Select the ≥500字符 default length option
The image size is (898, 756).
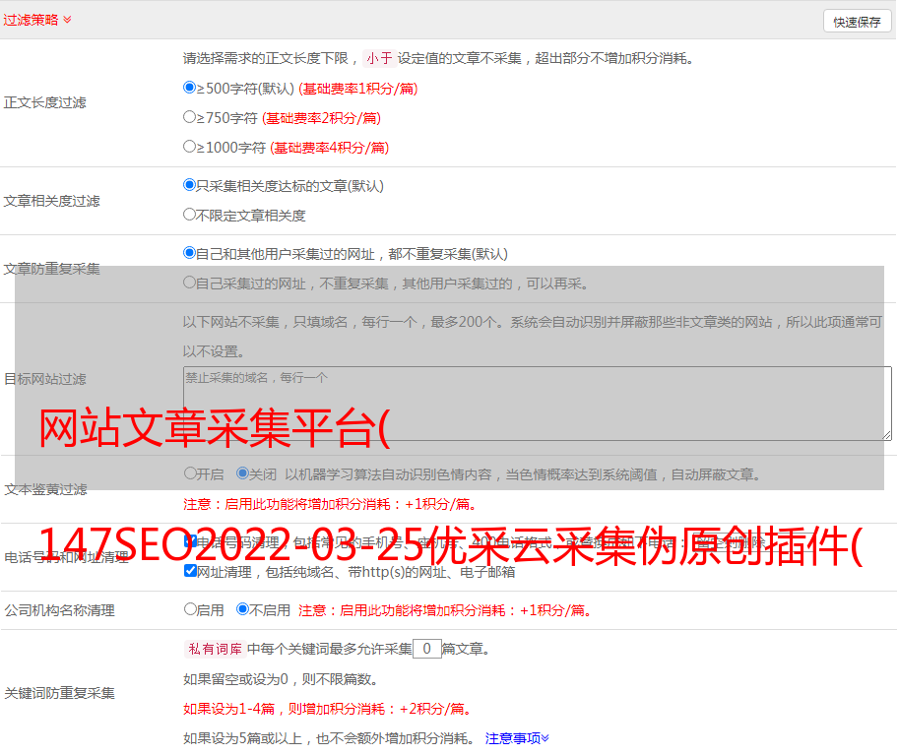coord(190,88)
